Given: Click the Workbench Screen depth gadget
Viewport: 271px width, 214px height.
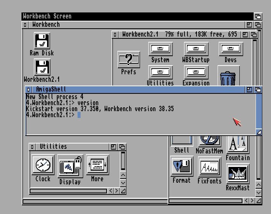Looking at the screenshot, I should 258,17.
